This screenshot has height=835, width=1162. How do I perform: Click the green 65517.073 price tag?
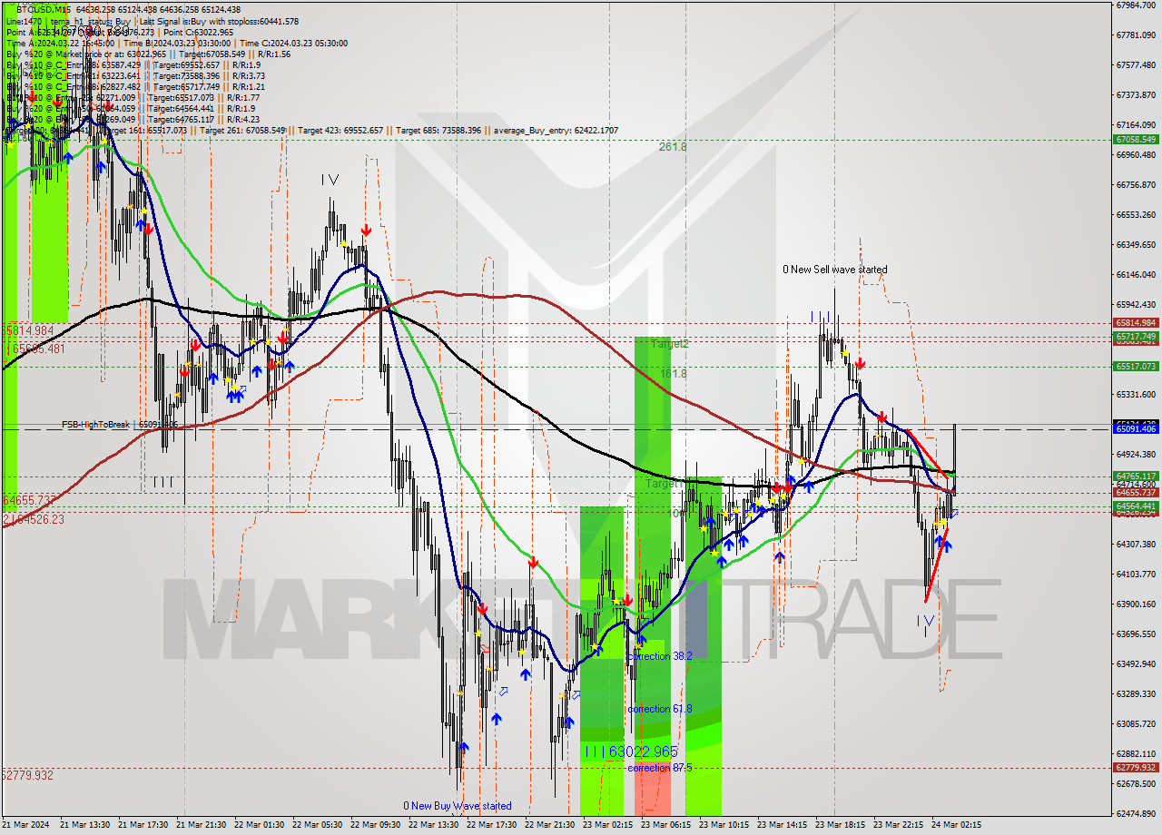coord(1135,366)
